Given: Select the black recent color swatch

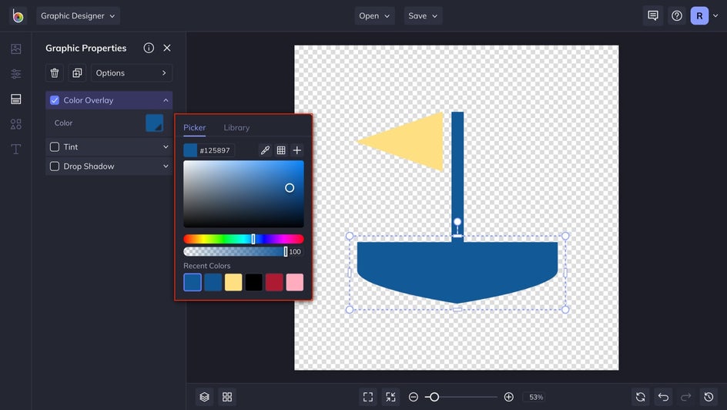Looking at the screenshot, I should 253,282.
